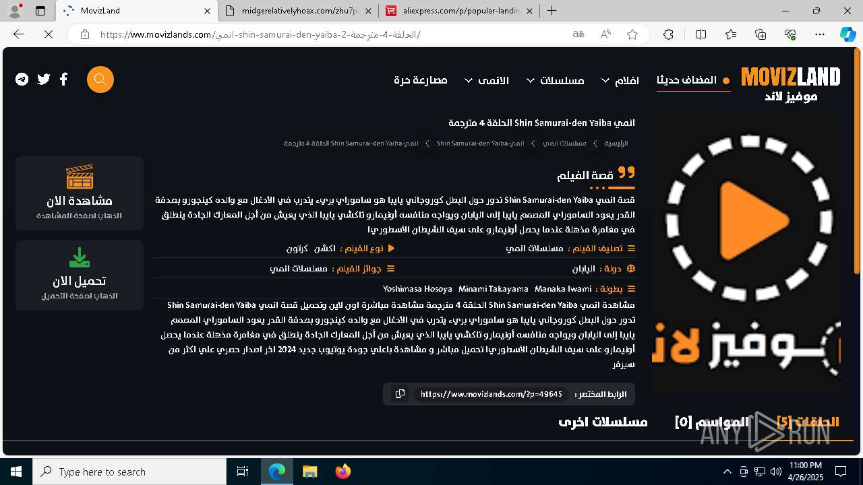The image size is (863, 485).
Task: Open Edge profile icon
Action: pos(15,10)
